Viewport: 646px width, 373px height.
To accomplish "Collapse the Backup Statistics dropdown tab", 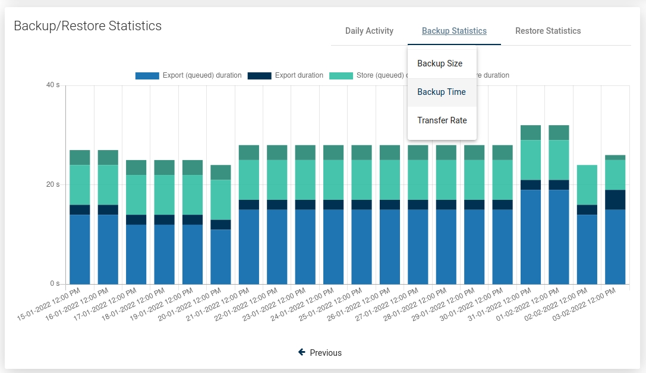I will pos(454,31).
